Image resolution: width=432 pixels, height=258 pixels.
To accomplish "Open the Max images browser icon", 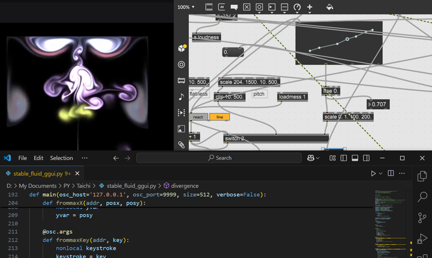I will coord(181,128).
